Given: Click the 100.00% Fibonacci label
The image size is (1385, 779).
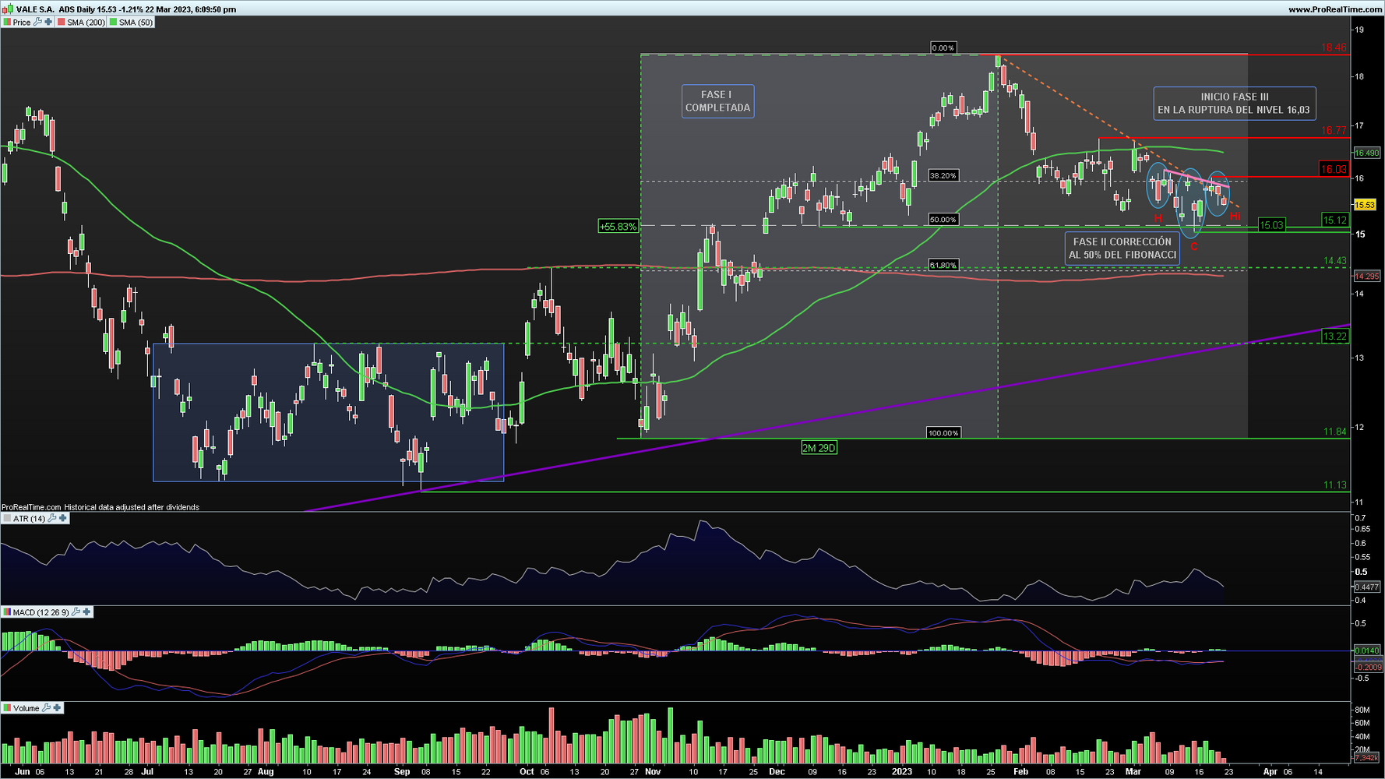Looking at the screenshot, I should point(943,433).
